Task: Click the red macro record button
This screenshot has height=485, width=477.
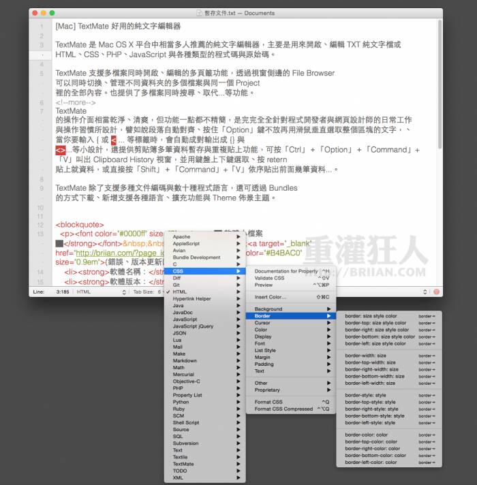Action: (437, 292)
